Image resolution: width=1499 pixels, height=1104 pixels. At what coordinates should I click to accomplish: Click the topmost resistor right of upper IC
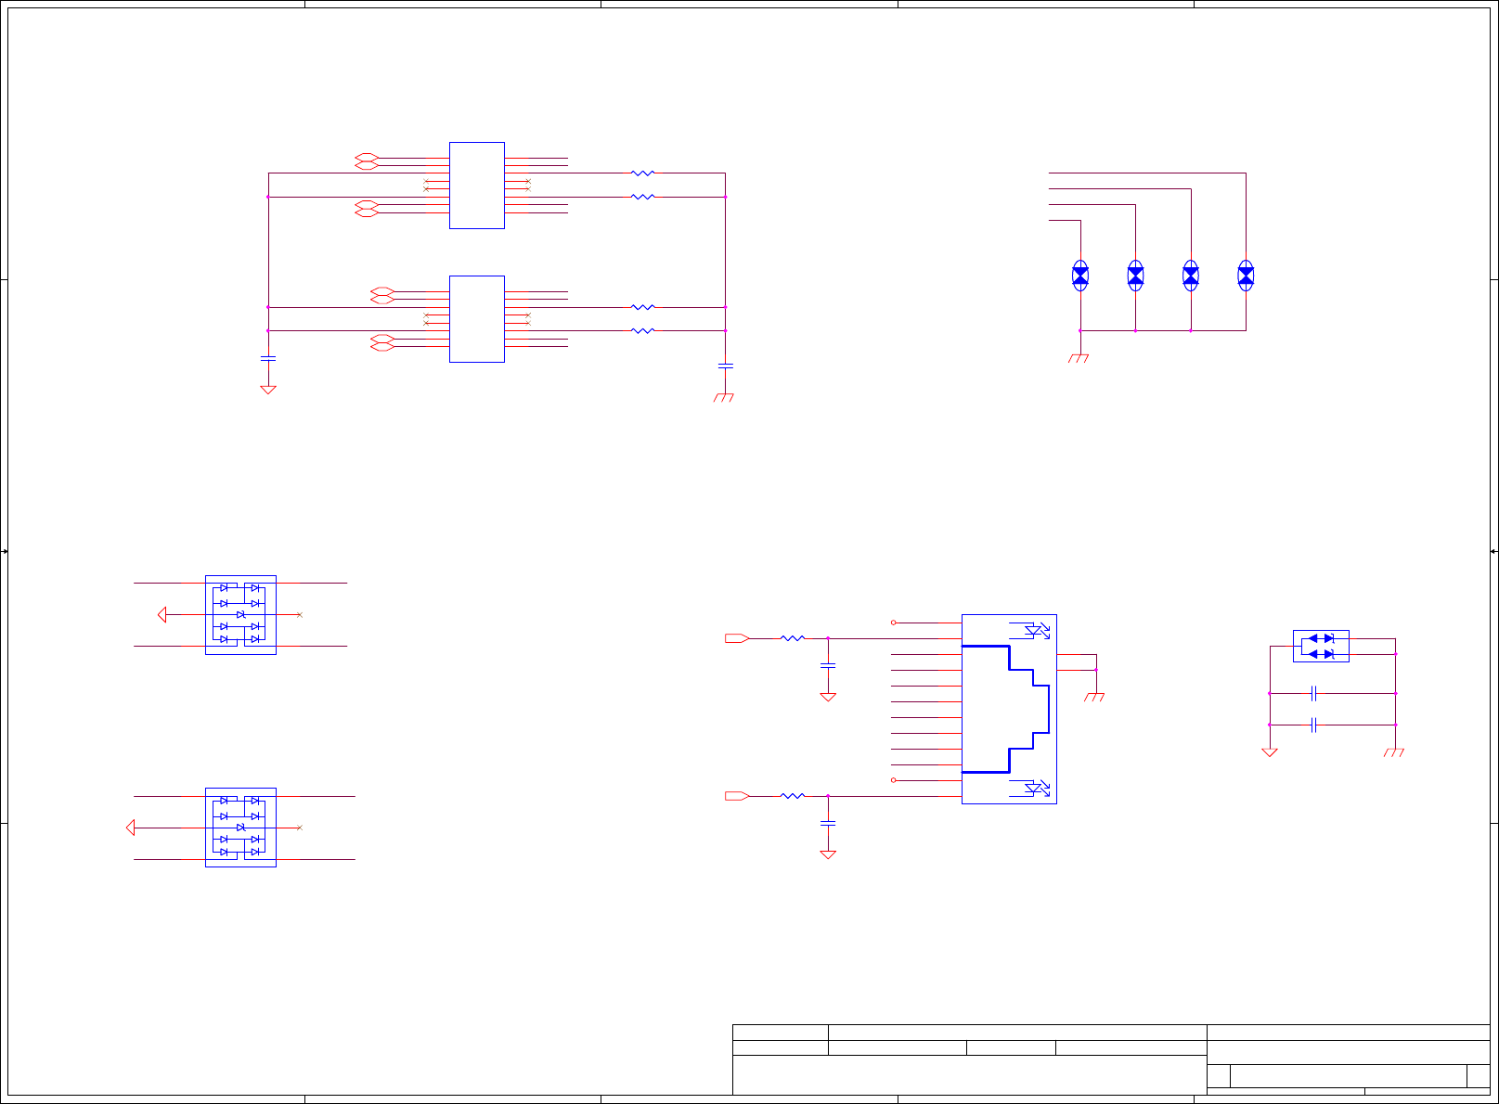tap(642, 173)
